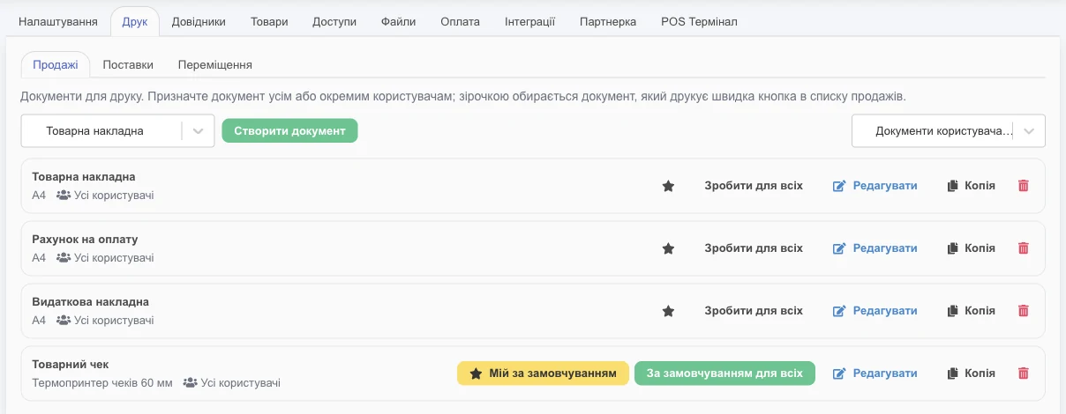Copy the Товарна накладна document
This screenshot has height=414, width=1066.
coord(971,186)
